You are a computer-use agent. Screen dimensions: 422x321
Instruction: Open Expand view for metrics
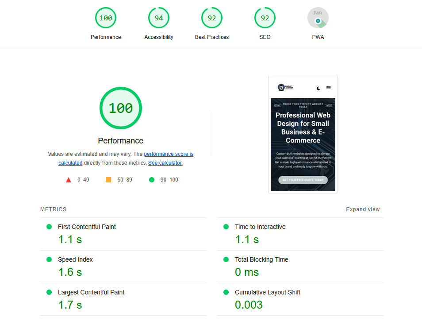[x=363, y=209]
